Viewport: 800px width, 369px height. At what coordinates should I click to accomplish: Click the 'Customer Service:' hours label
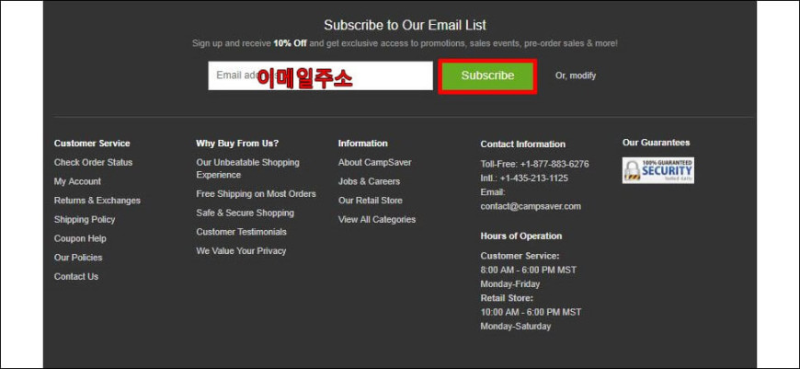pos(520,256)
